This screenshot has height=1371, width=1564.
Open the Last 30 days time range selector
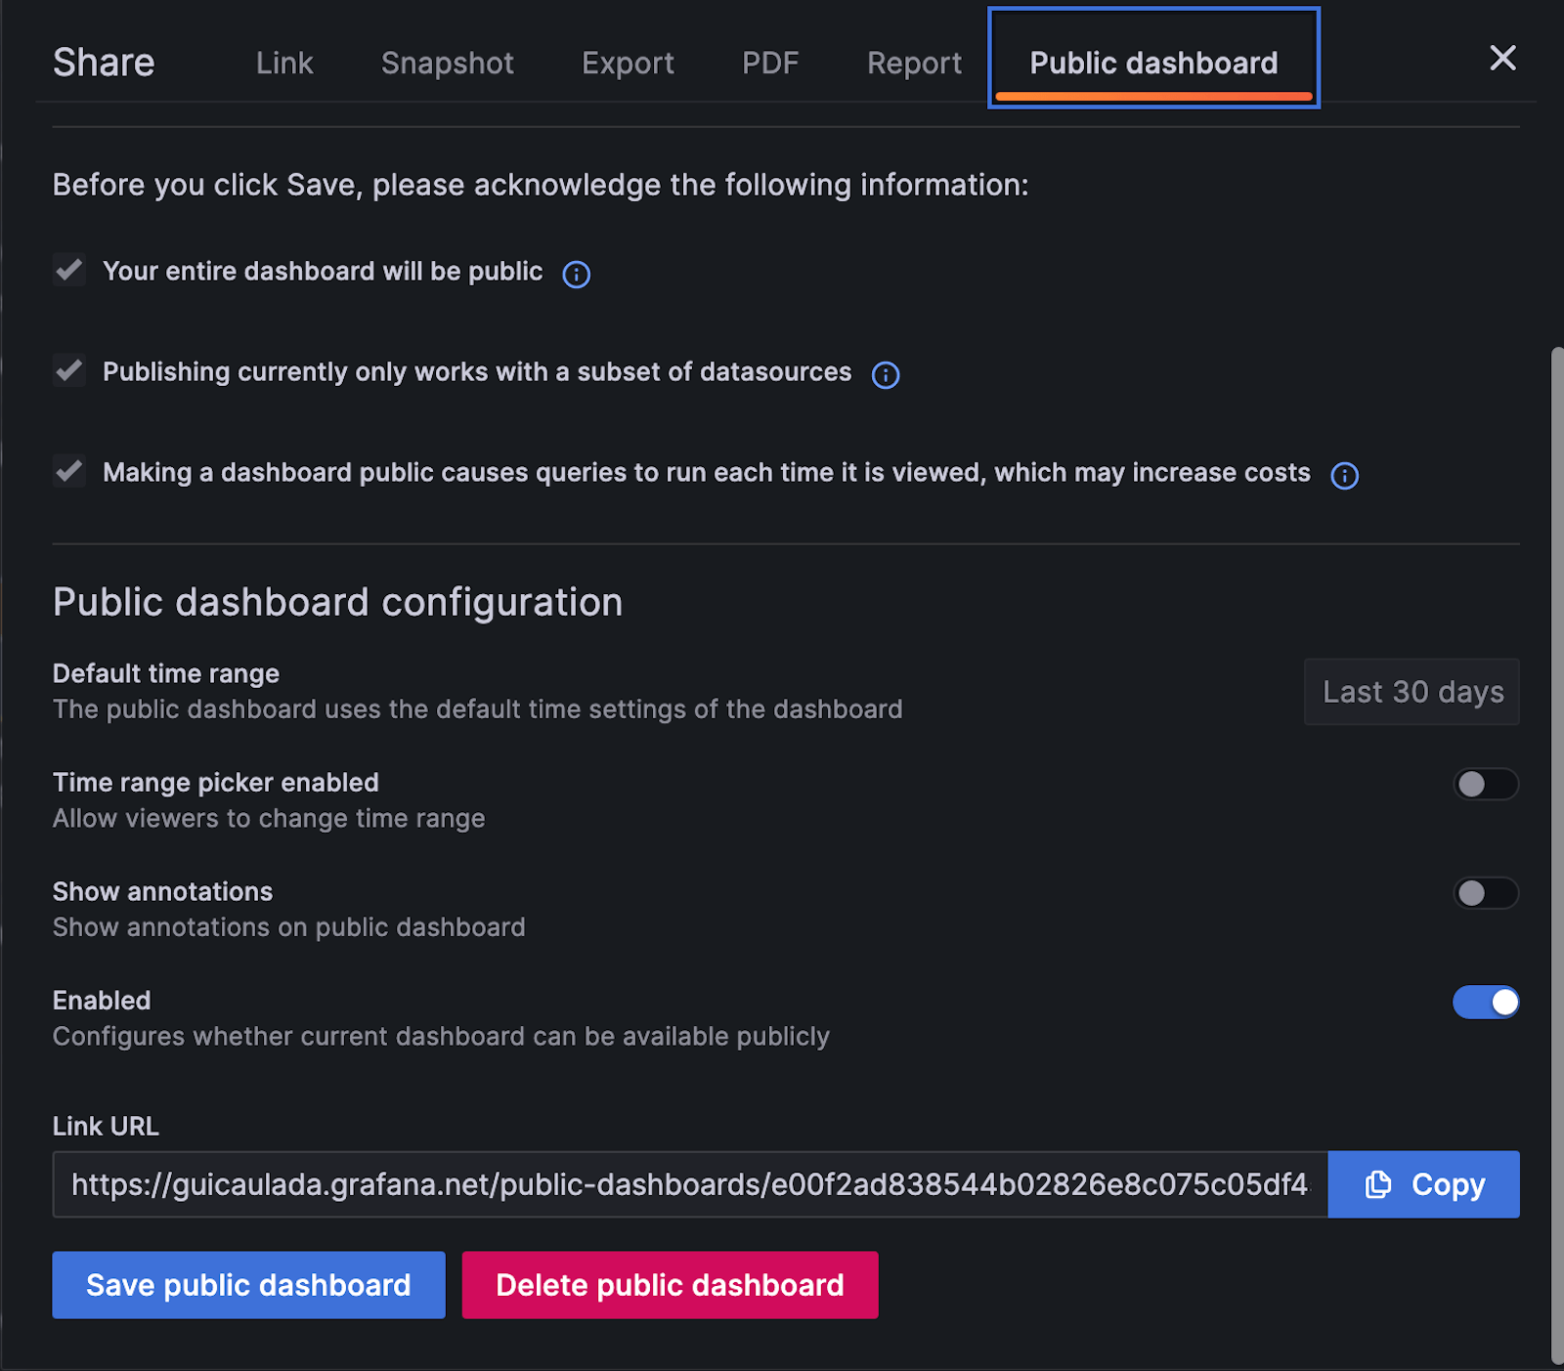click(x=1411, y=692)
